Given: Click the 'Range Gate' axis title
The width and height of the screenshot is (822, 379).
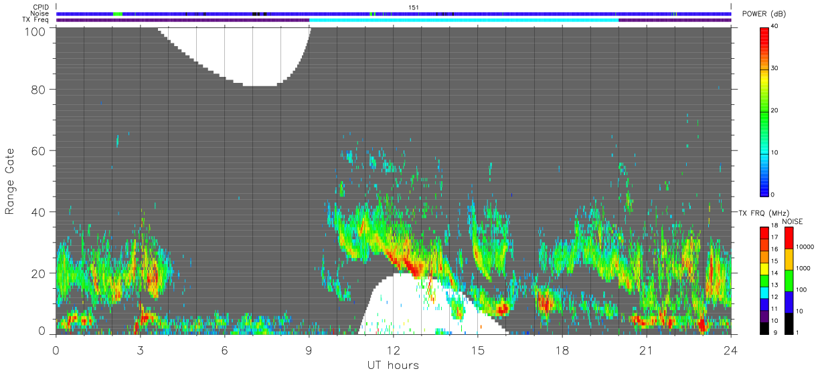Looking at the screenshot, I should pos(10,182).
